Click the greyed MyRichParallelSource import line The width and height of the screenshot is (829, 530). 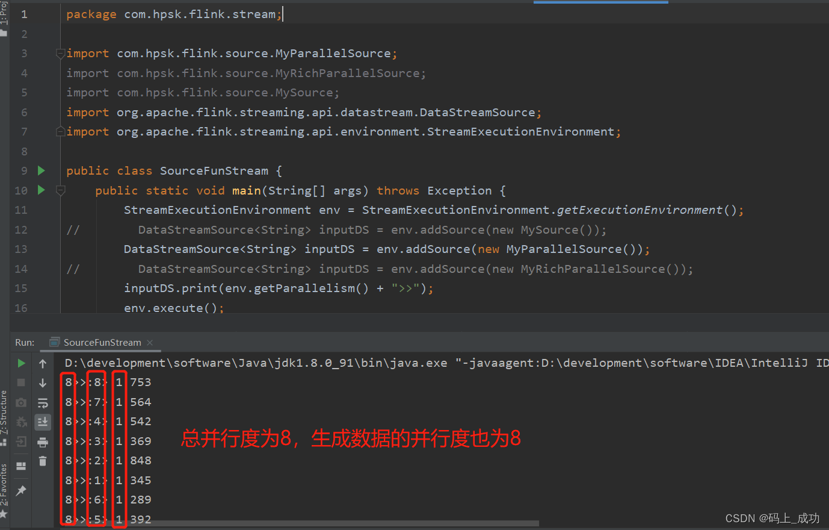[246, 73]
